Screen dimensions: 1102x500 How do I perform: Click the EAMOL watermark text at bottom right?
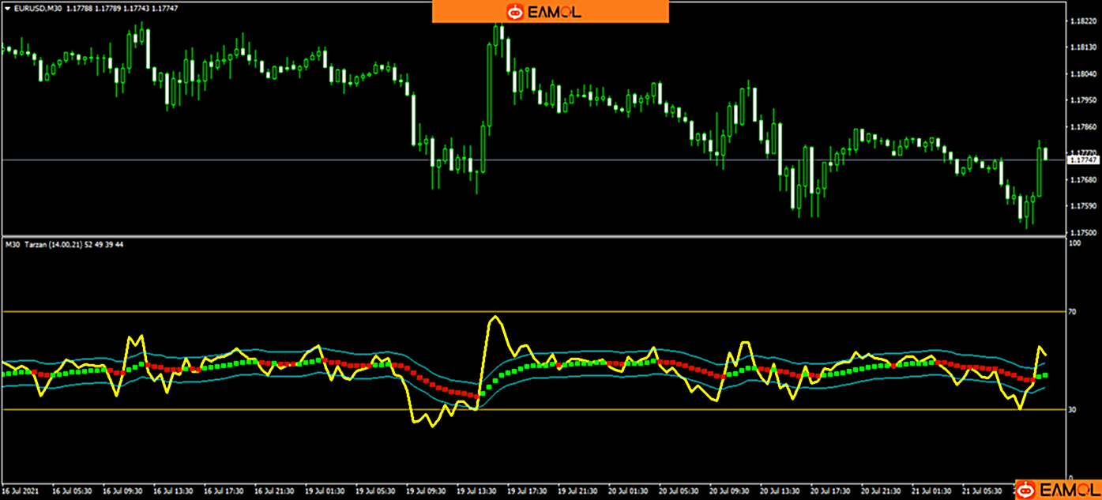1068,489
